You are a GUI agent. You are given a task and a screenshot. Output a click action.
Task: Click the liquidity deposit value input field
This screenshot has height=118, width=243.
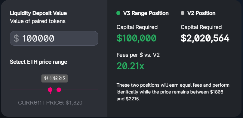[x=54, y=38]
